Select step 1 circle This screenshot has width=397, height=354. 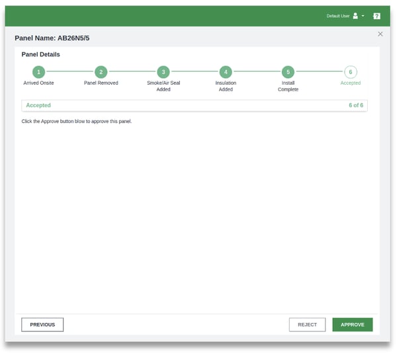pyautogui.click(x=38, y=72)
